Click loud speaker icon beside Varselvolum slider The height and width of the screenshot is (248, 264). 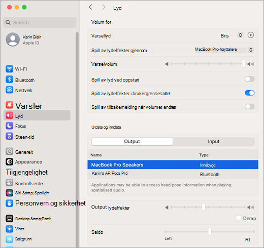tap(251, 64)
